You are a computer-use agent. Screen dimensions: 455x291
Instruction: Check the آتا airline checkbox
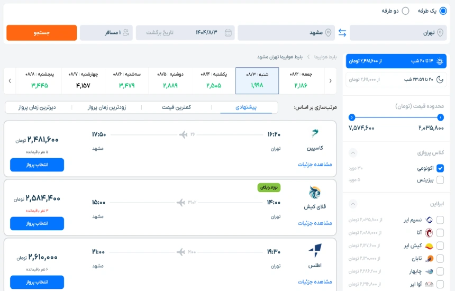[x=440, y=233]
